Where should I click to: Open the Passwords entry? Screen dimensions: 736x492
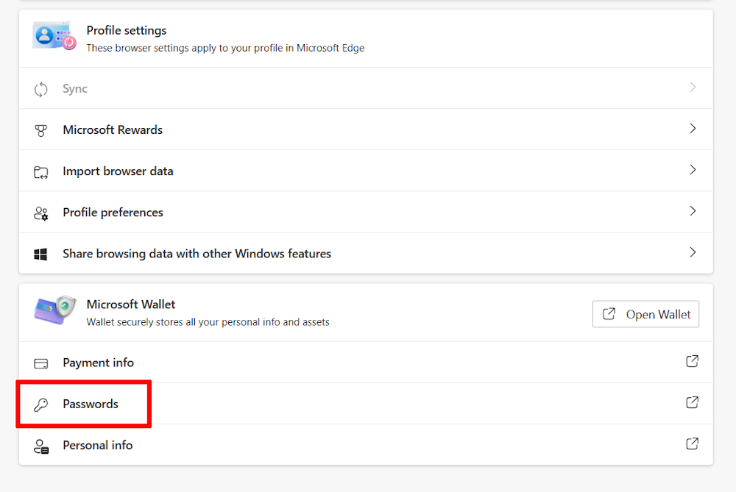click(366, 403)
